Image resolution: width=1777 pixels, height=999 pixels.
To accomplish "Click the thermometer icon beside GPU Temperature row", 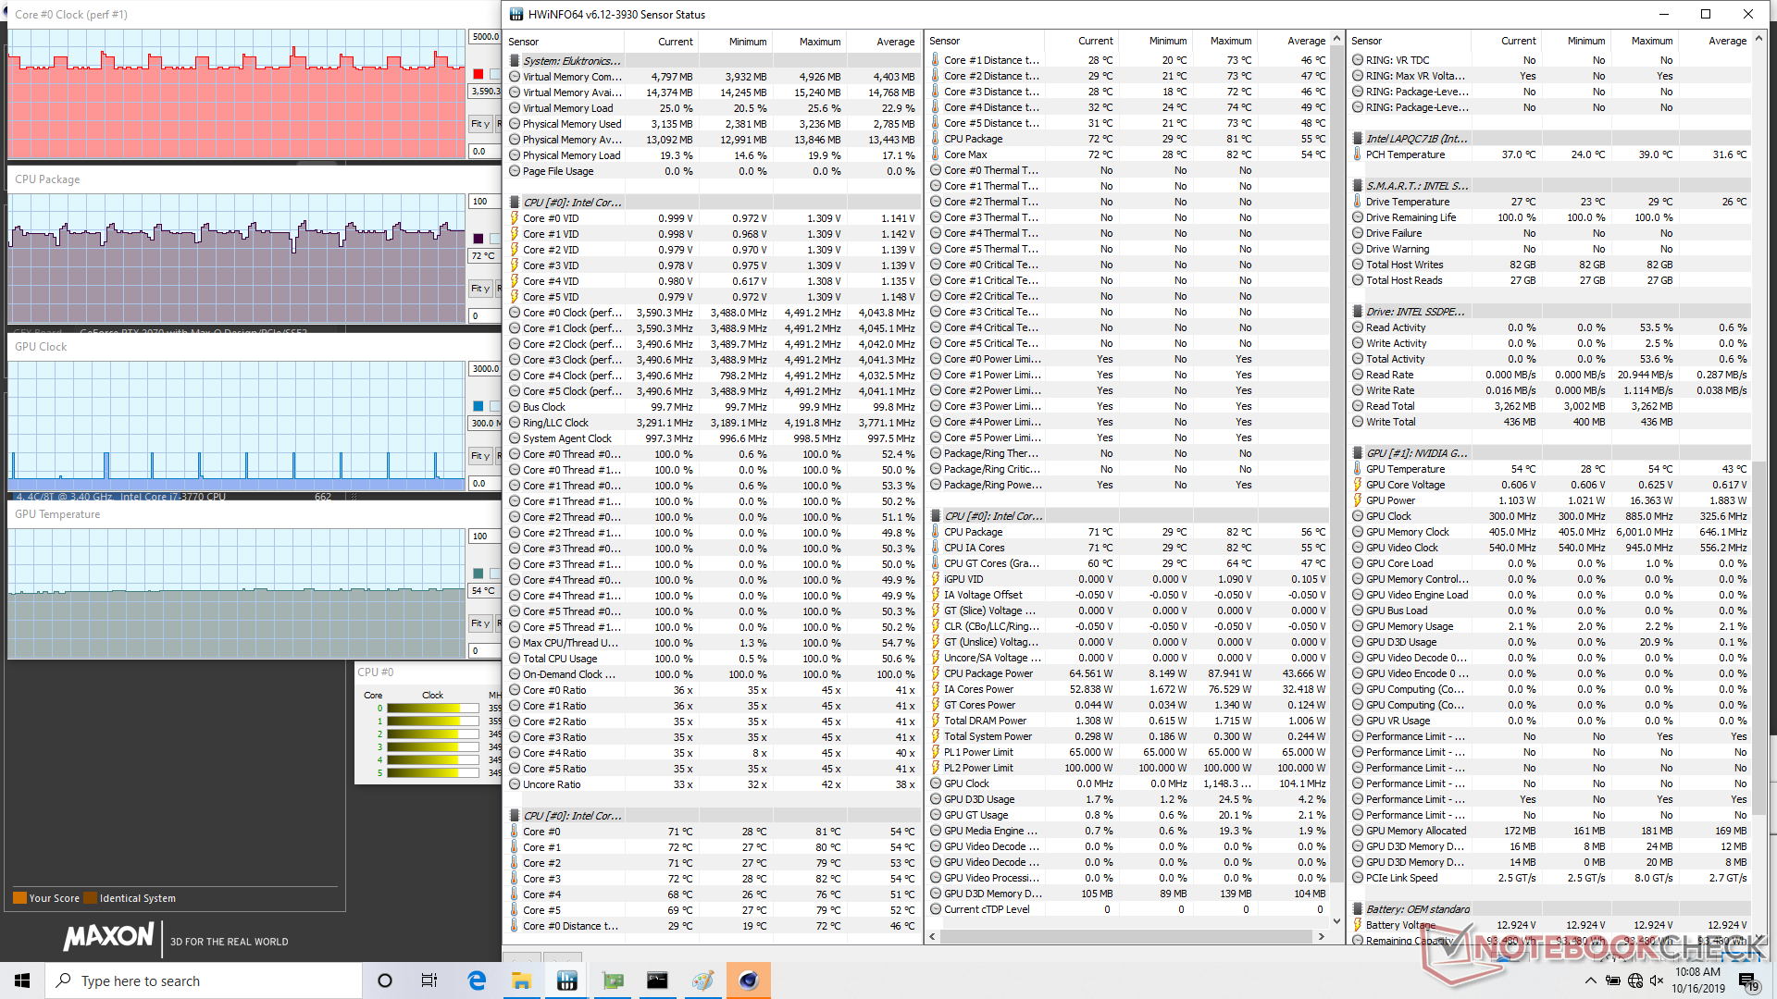I will 1358,469.
